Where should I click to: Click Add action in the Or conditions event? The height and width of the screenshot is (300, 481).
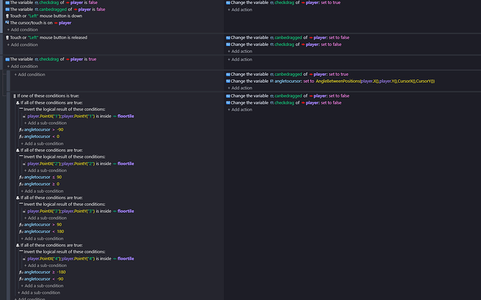click(x=240, y=110)
